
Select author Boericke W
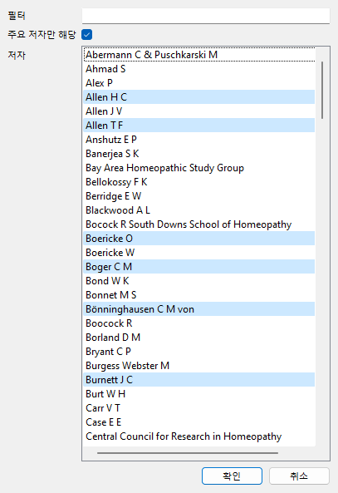[x=199, y=253]
